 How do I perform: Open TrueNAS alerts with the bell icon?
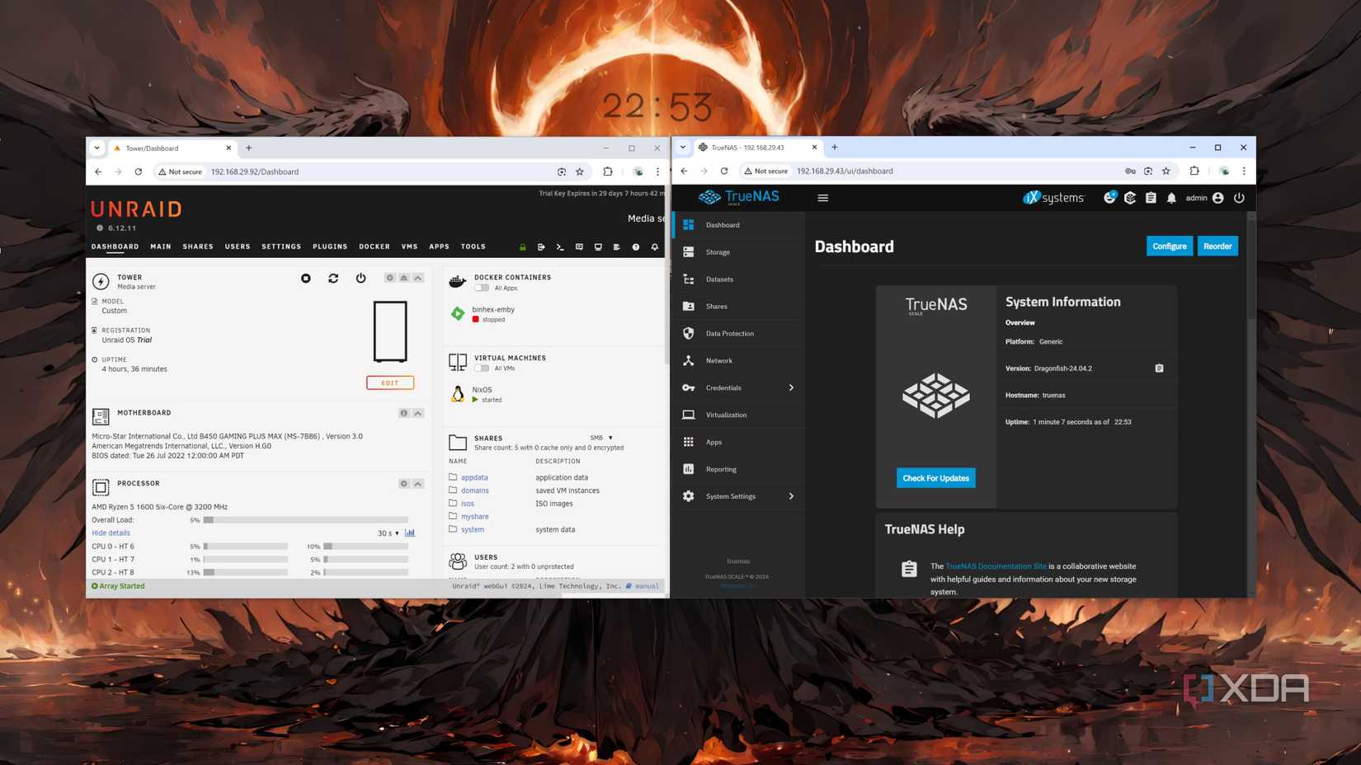(x=1171, y=198)
